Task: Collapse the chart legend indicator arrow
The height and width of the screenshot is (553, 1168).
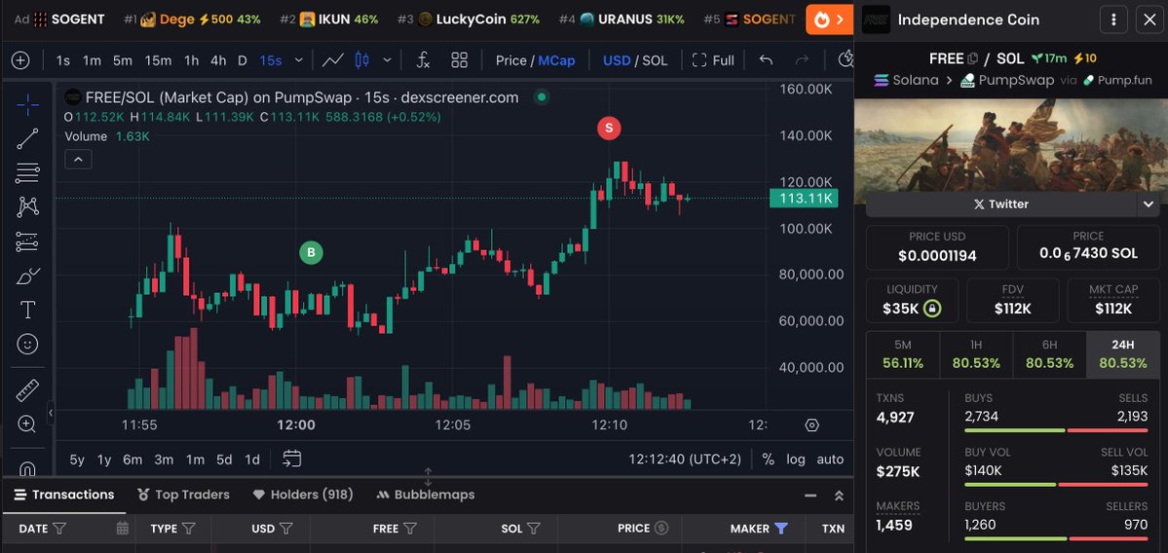Action: [x=78, y=159]
